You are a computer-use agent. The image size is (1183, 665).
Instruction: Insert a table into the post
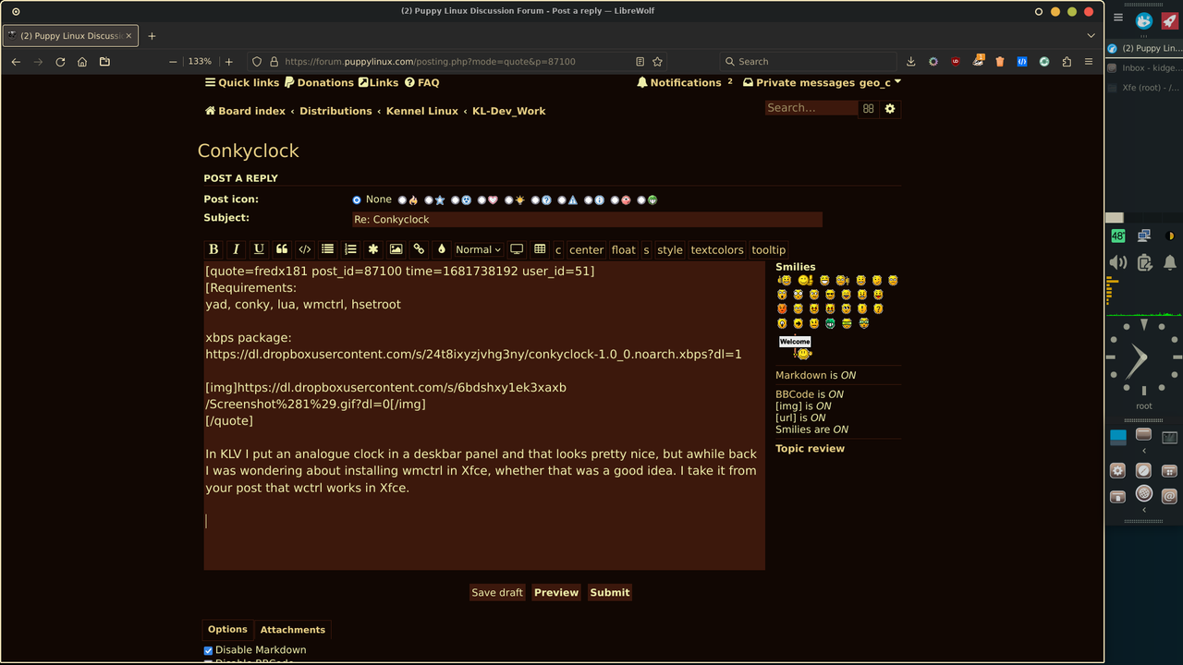pyautogui.click(x=539, y=249)
